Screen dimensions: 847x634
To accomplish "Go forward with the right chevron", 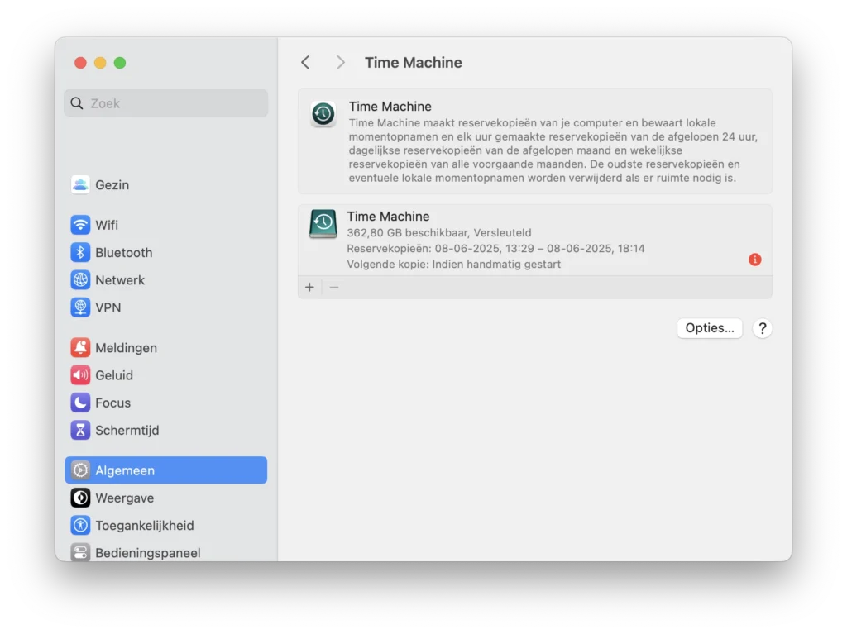I will click(x=340, y=63).
